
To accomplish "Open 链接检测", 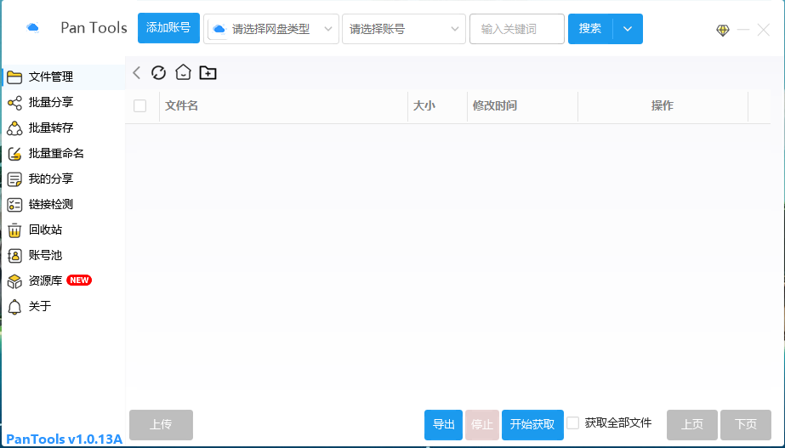I will click(x=63, y=205).
